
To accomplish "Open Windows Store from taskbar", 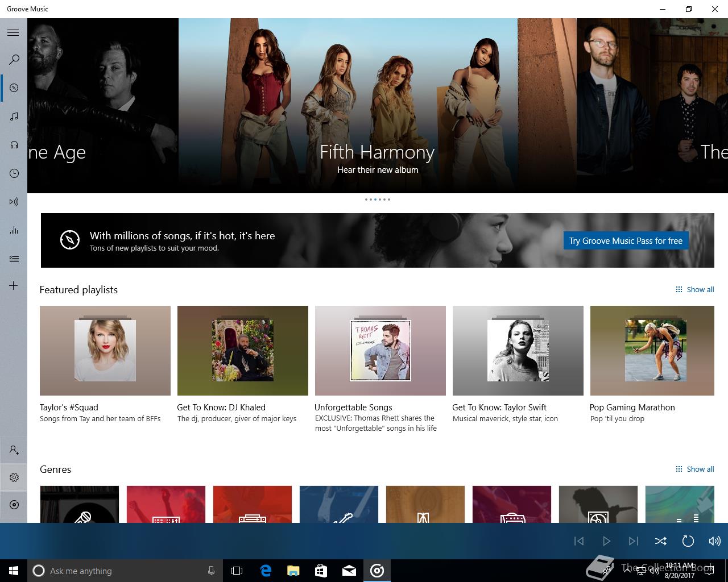I will 321,571.
